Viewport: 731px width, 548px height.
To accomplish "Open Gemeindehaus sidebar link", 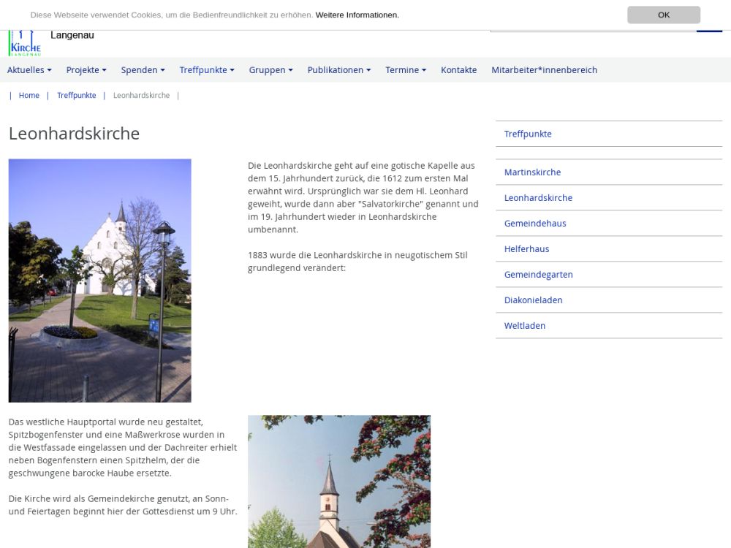I will [x=535, y=224].
